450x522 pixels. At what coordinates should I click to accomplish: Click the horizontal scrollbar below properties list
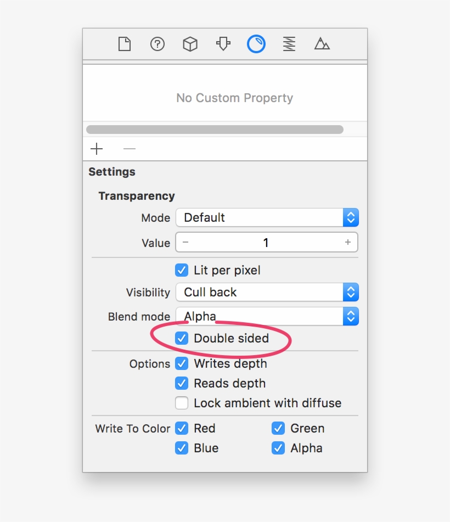pyautogui.click(x=214, y=129)
